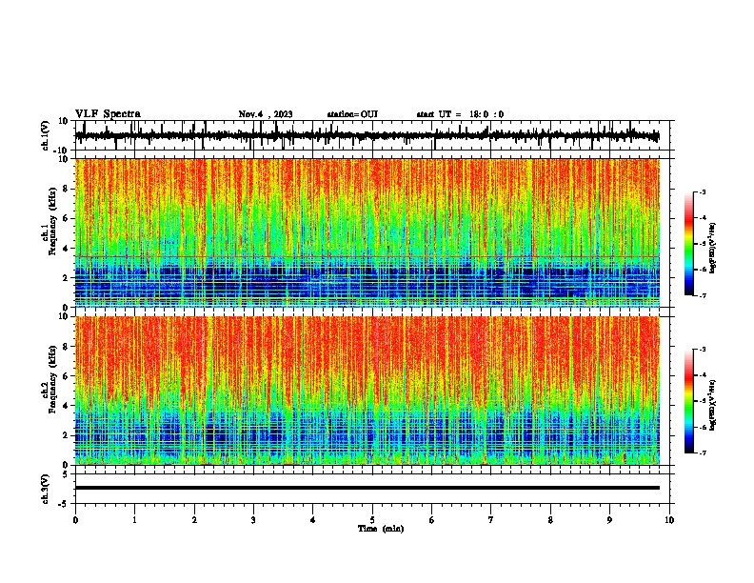
Task: Select the "Nov.4 , 2023" date label
Action: (x=266, y=114)
